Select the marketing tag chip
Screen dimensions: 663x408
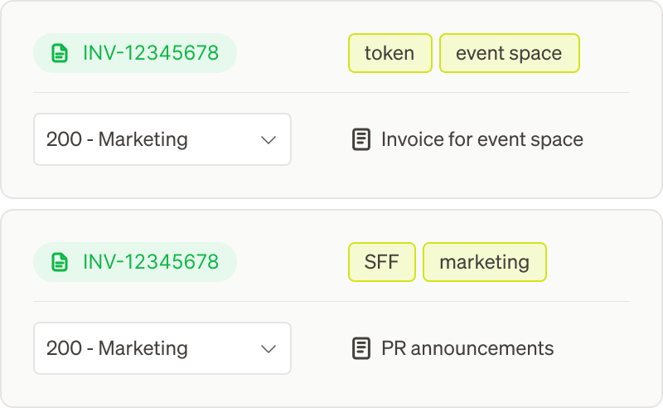pyautogui.click(x=484, y=263)
